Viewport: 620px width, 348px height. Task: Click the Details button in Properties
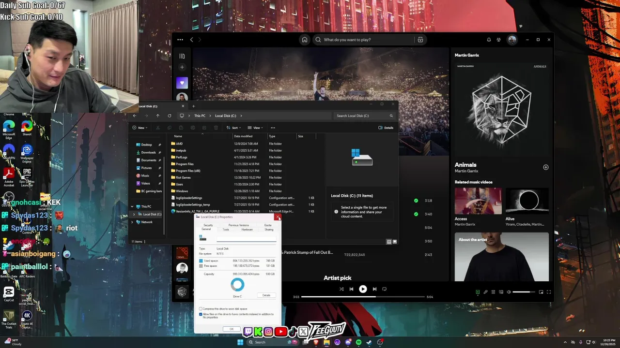[x=266, y=295]
